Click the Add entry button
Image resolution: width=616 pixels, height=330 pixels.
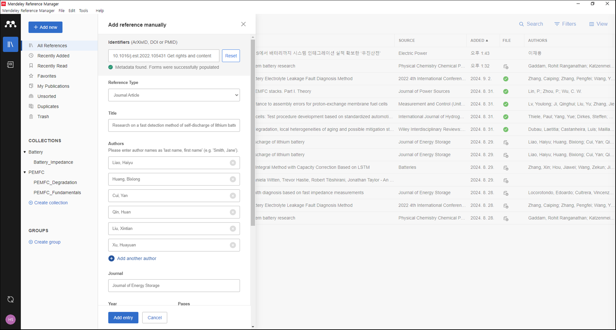click(x=123, y=318)
